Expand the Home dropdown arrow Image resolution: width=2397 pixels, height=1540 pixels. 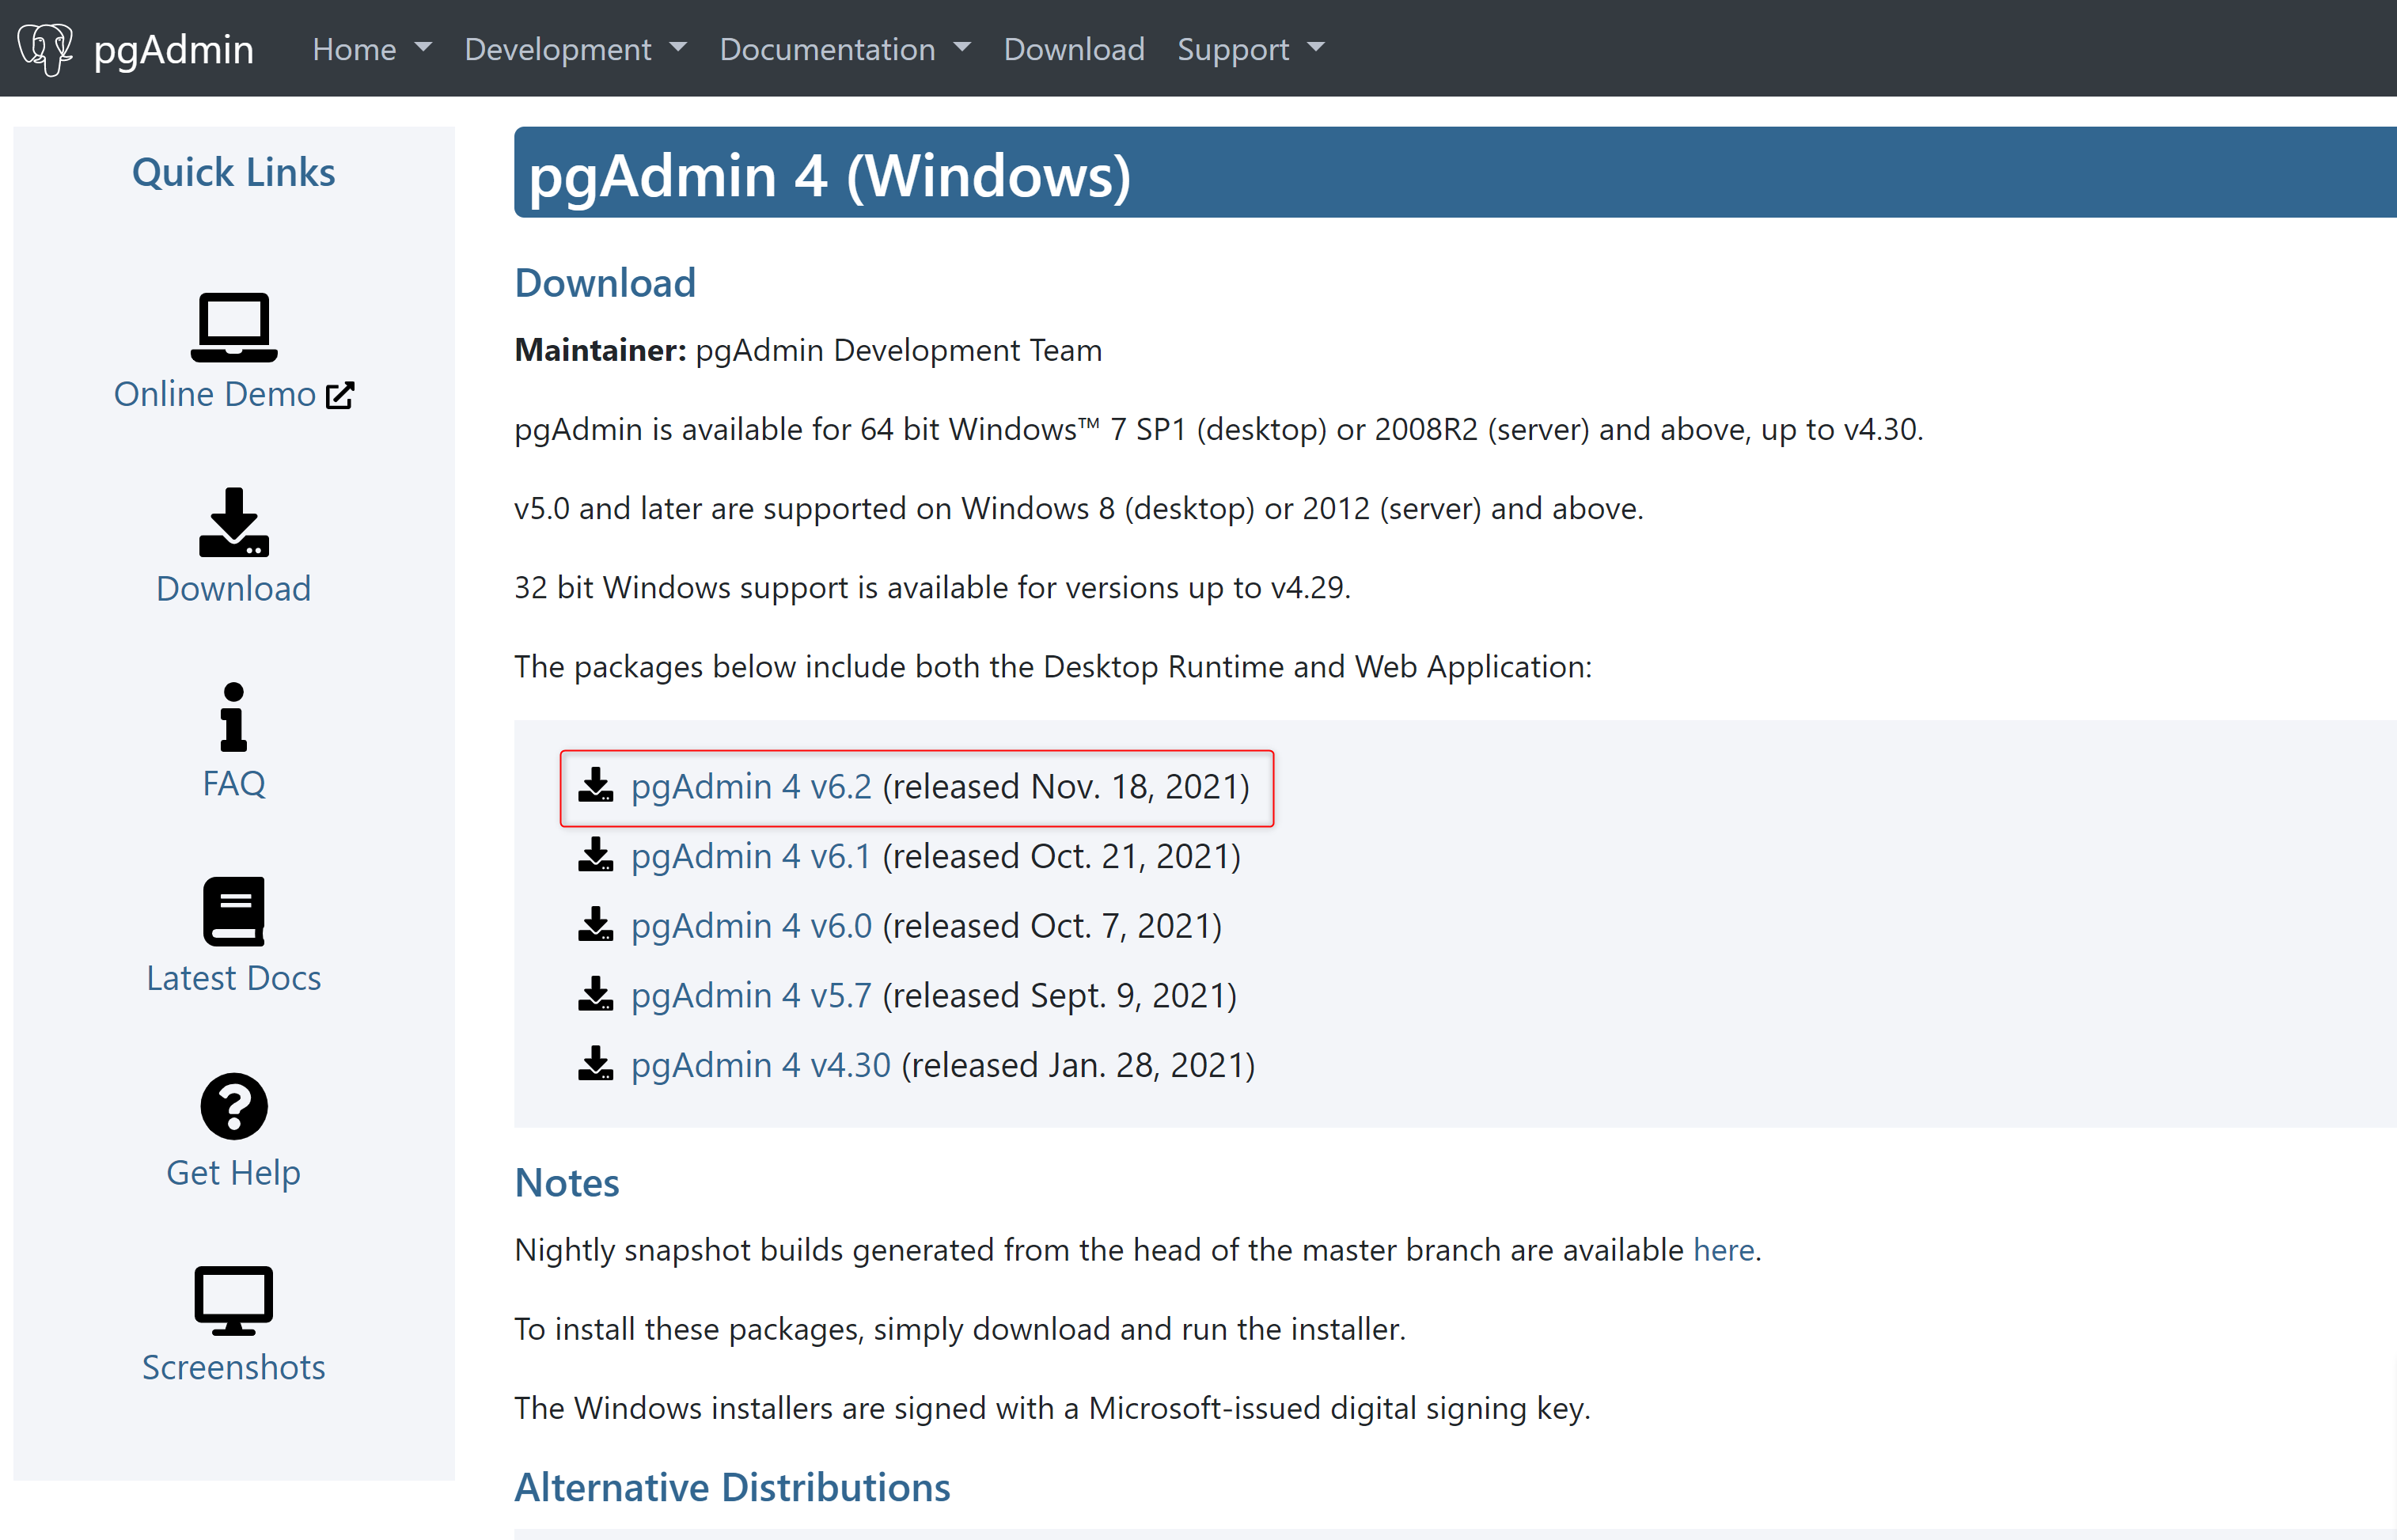pos(423,47)
